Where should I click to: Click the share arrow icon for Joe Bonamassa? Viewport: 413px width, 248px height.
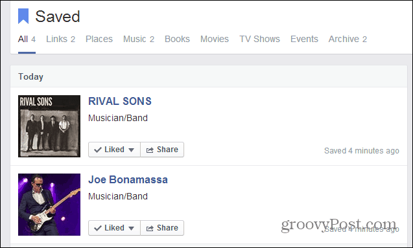(150, 229)
